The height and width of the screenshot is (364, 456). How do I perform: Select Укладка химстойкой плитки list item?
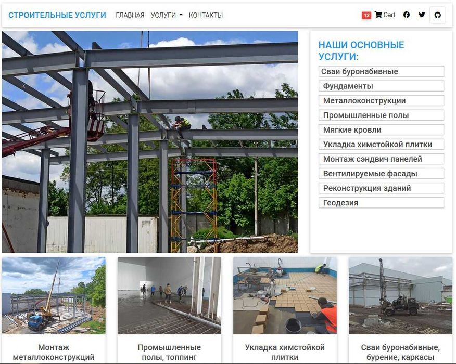tap(381, 145)
